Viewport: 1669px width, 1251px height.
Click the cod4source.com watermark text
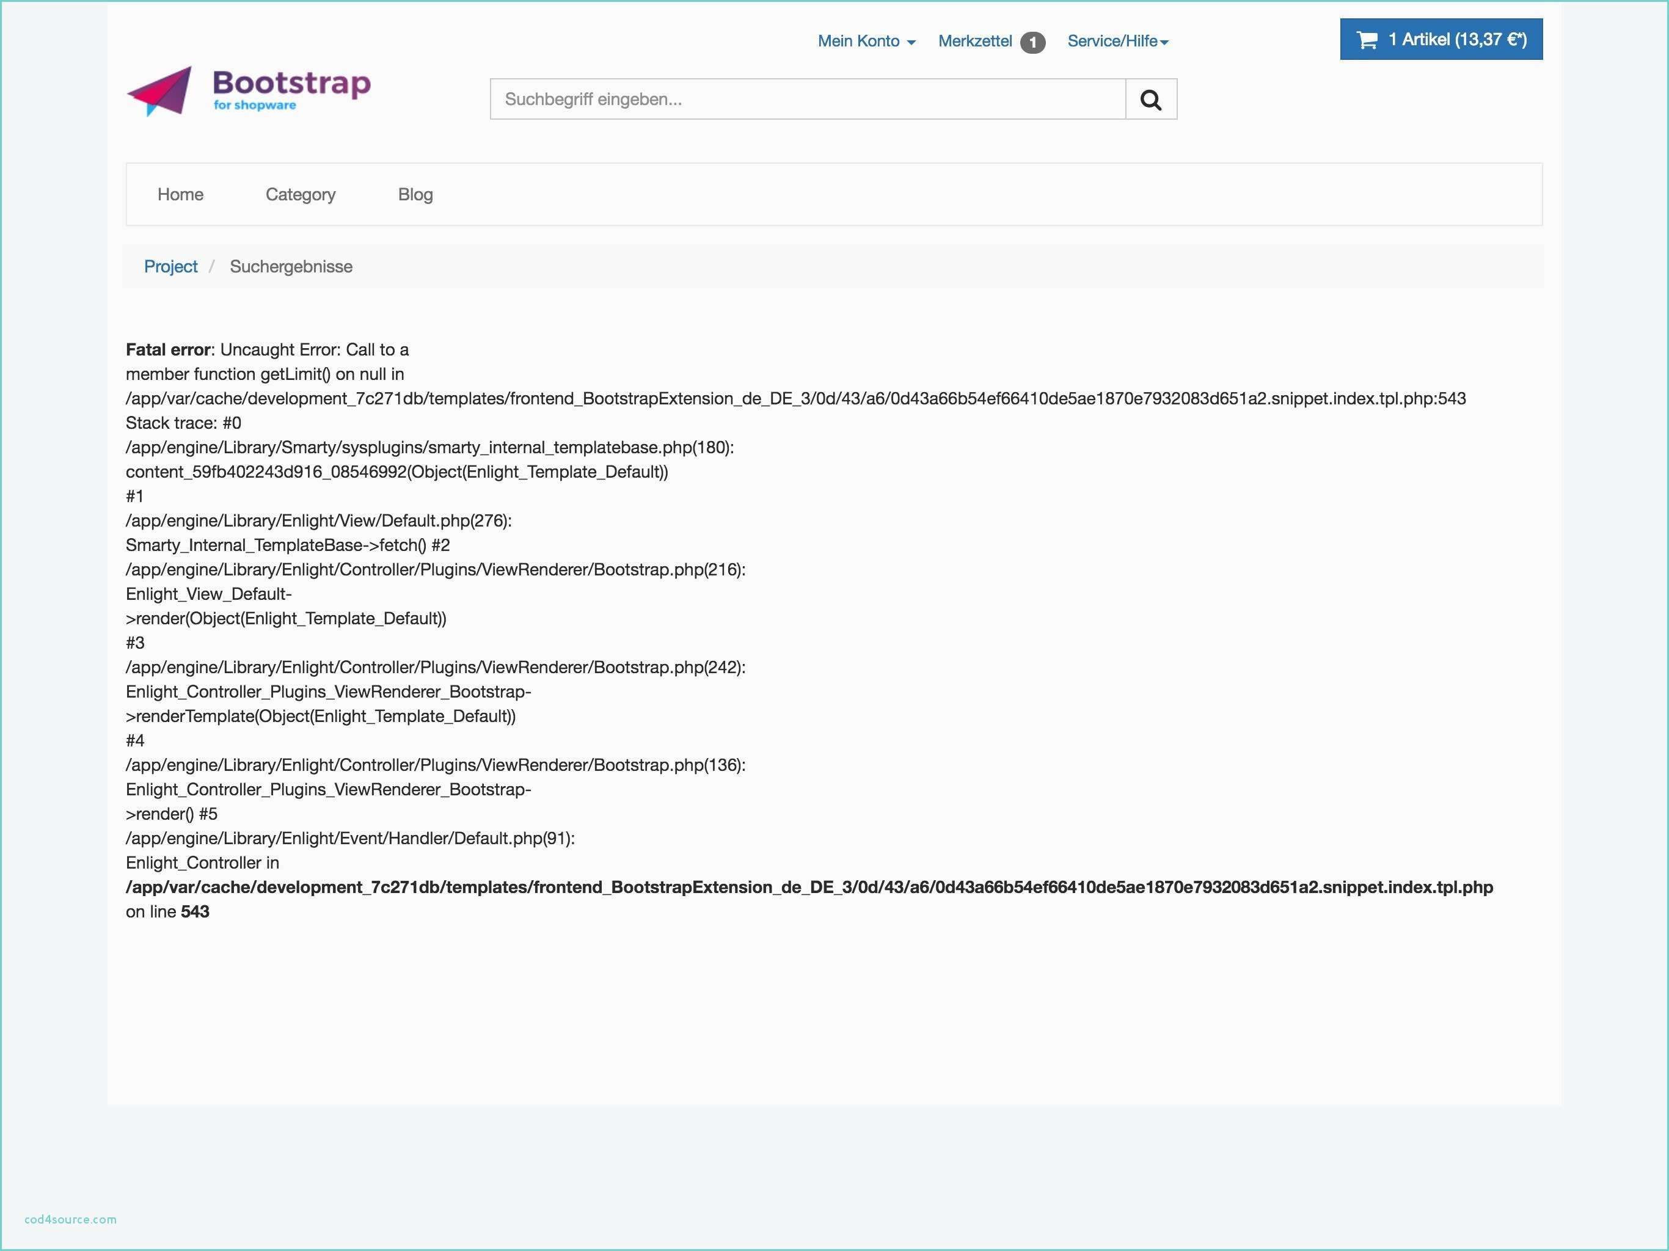[70, 1219]
